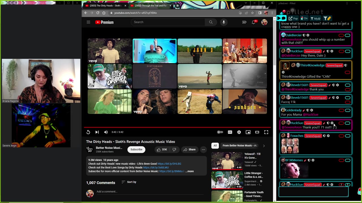Open the video player settings gear

point(239,132)
